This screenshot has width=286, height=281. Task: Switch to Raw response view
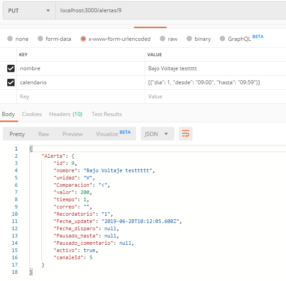[44, 134]
